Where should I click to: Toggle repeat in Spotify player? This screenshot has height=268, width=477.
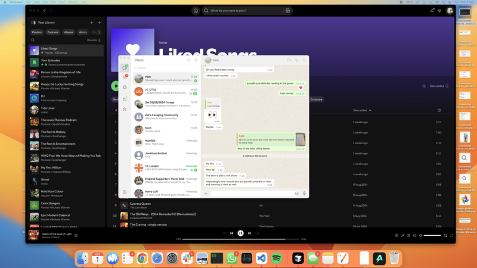click(257, 233)
